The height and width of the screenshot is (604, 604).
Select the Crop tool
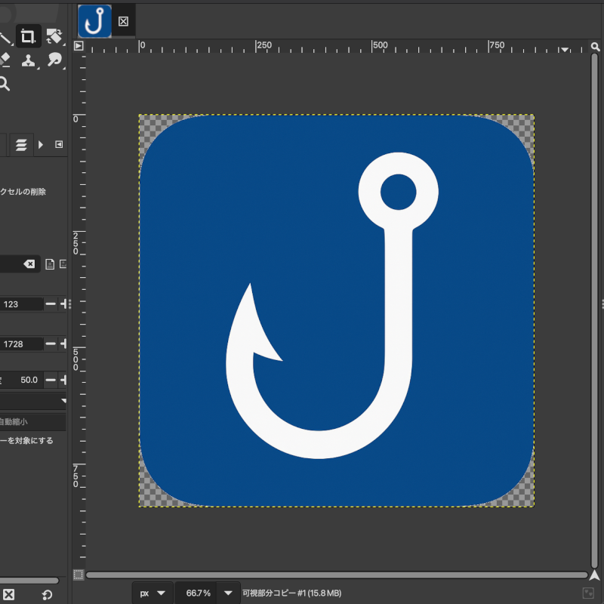pyautogui.click(x=28, y=36)
